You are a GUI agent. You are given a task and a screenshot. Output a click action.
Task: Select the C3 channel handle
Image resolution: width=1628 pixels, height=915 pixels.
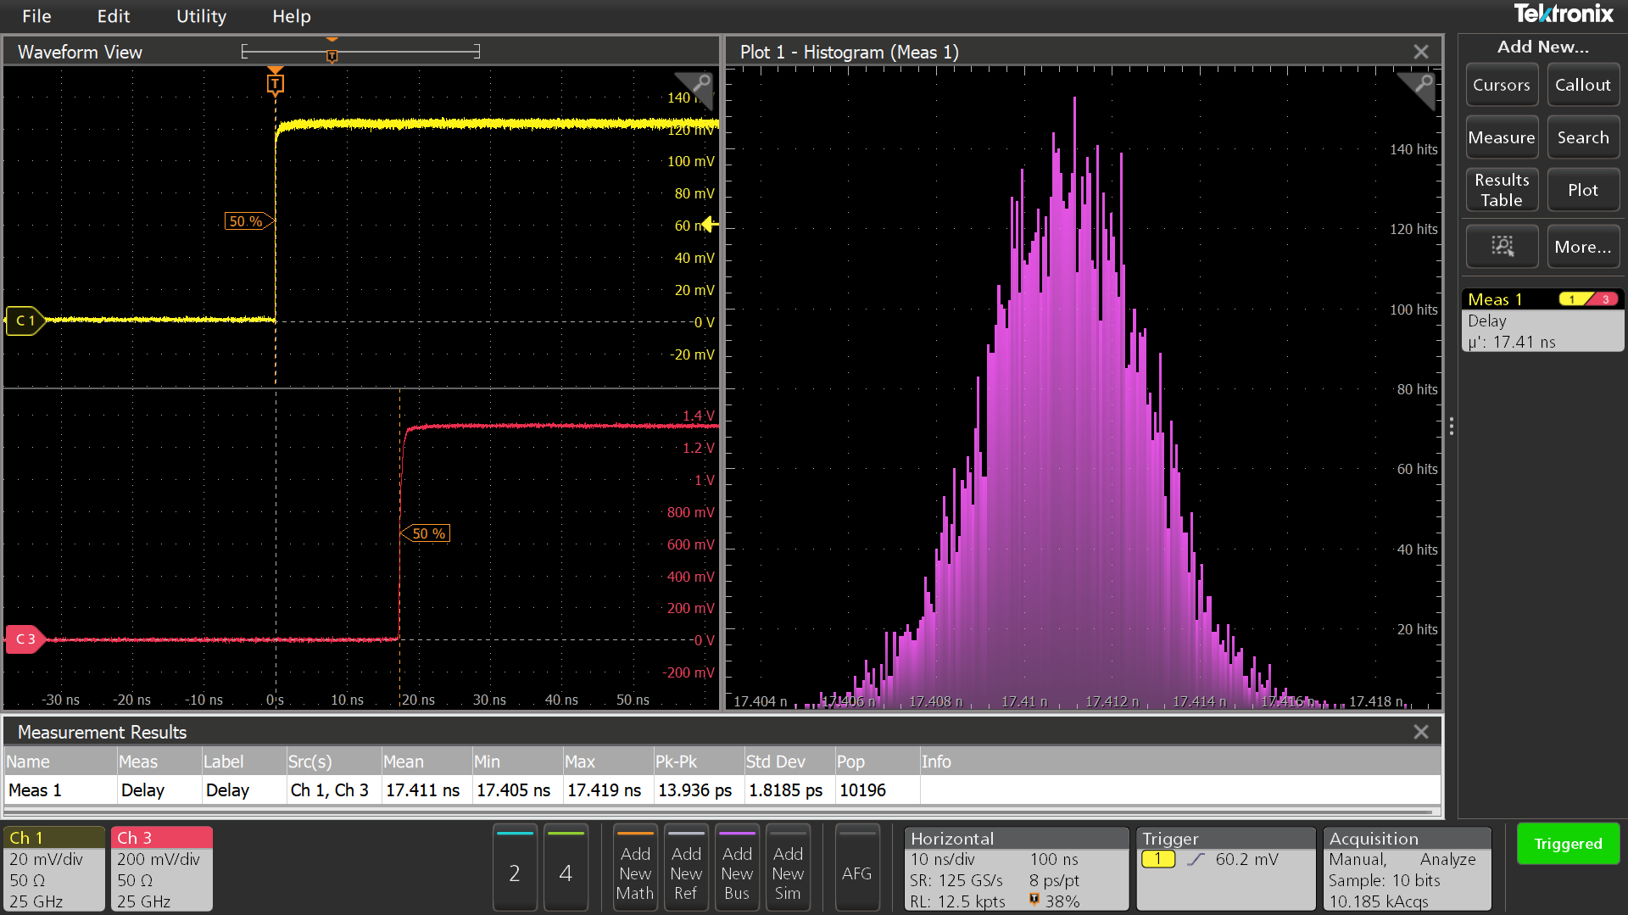pyautogui.click(x=25, y=639)
